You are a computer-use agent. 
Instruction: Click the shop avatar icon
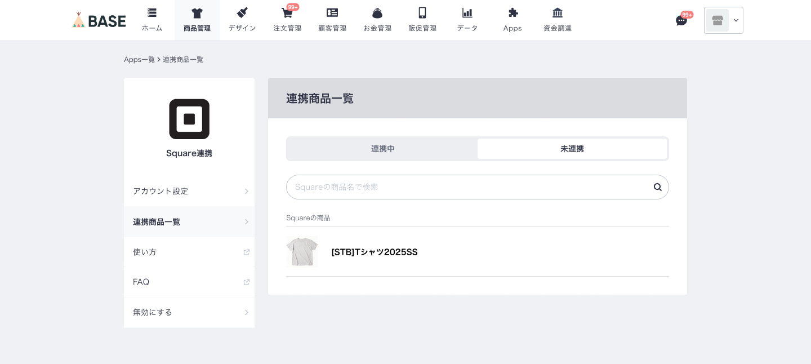pyautogui.click(x=718, y=20)
